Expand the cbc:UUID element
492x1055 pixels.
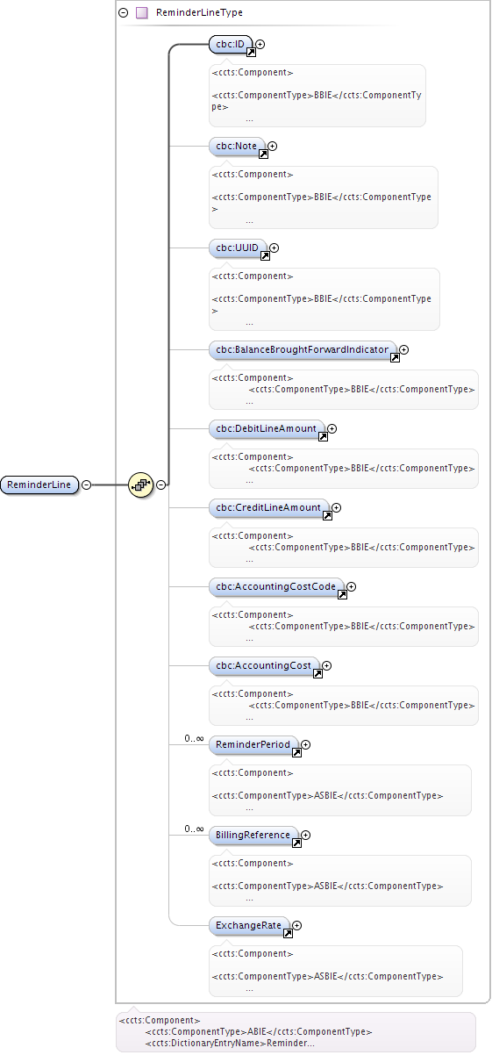pos(275,248)
